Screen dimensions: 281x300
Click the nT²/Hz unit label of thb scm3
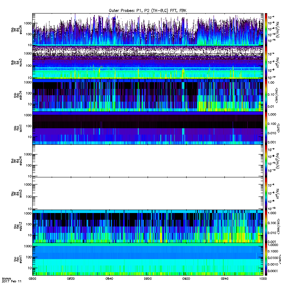coord(278,62)
